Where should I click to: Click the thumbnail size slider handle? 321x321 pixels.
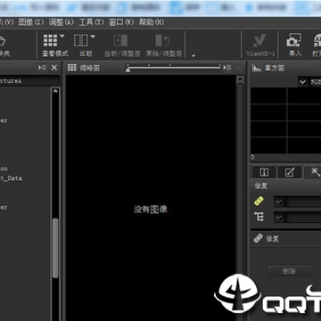128,69
